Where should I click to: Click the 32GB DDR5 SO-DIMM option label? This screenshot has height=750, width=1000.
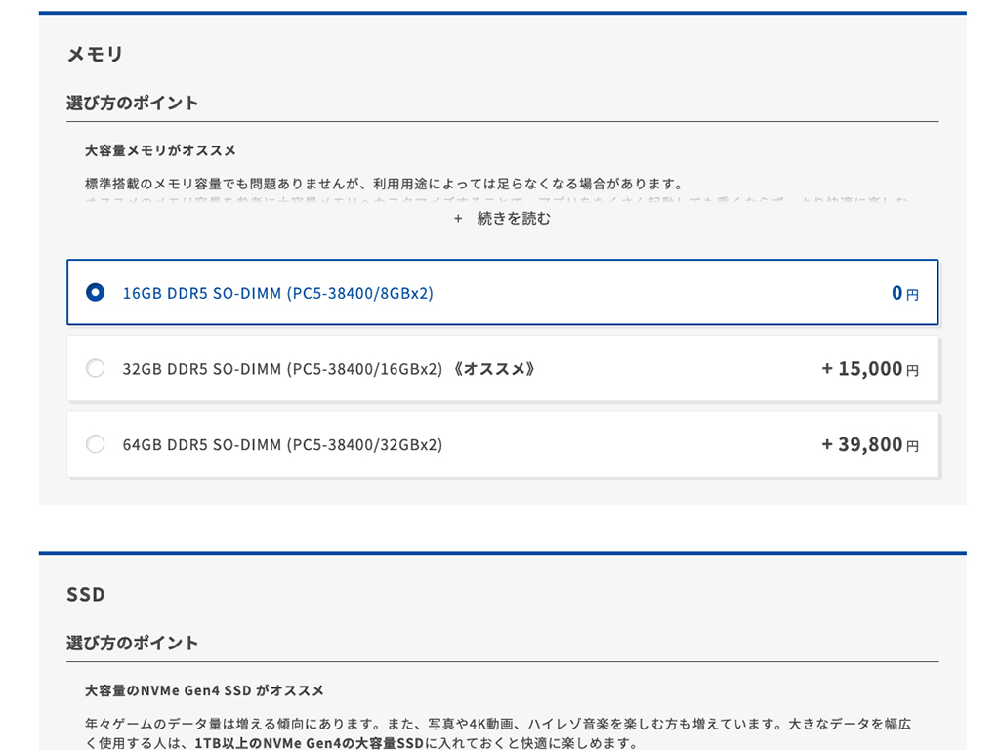click(282, 369)
